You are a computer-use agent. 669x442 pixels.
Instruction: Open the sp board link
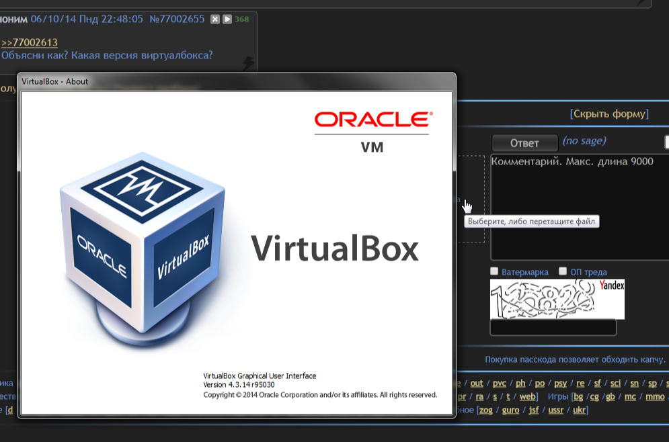tap(652, 383)
